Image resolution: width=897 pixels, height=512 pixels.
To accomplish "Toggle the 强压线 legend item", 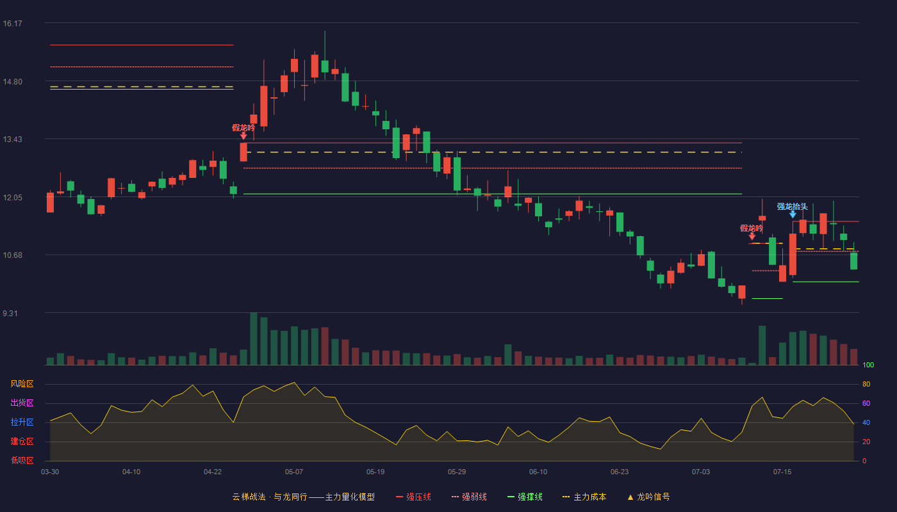I will (x=413, y=497).
